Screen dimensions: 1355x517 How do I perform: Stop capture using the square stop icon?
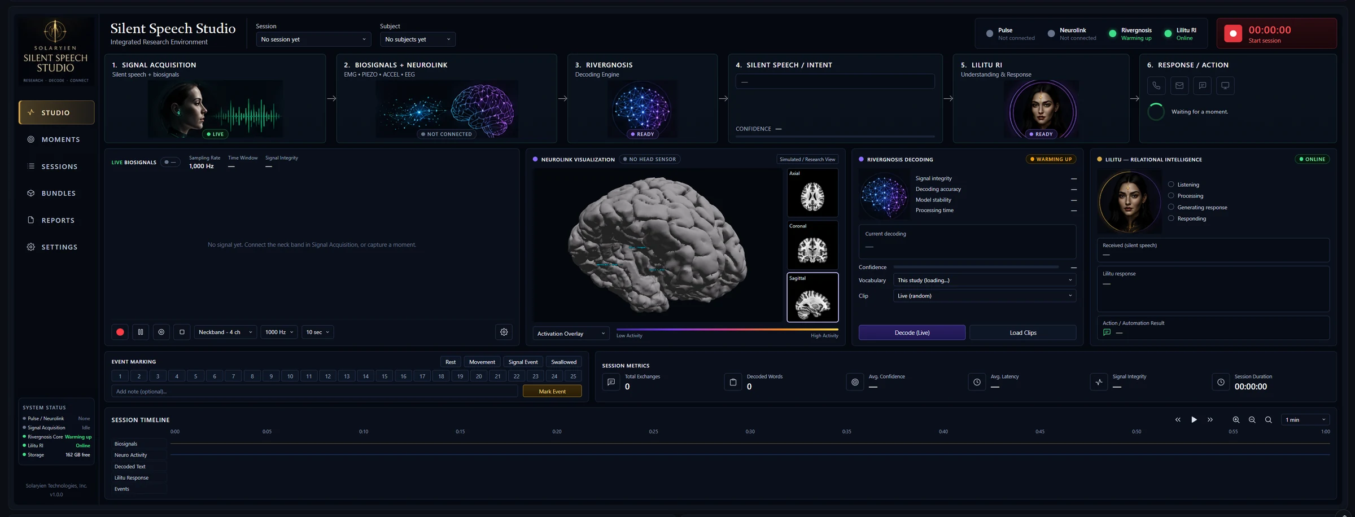coord(182,332)
